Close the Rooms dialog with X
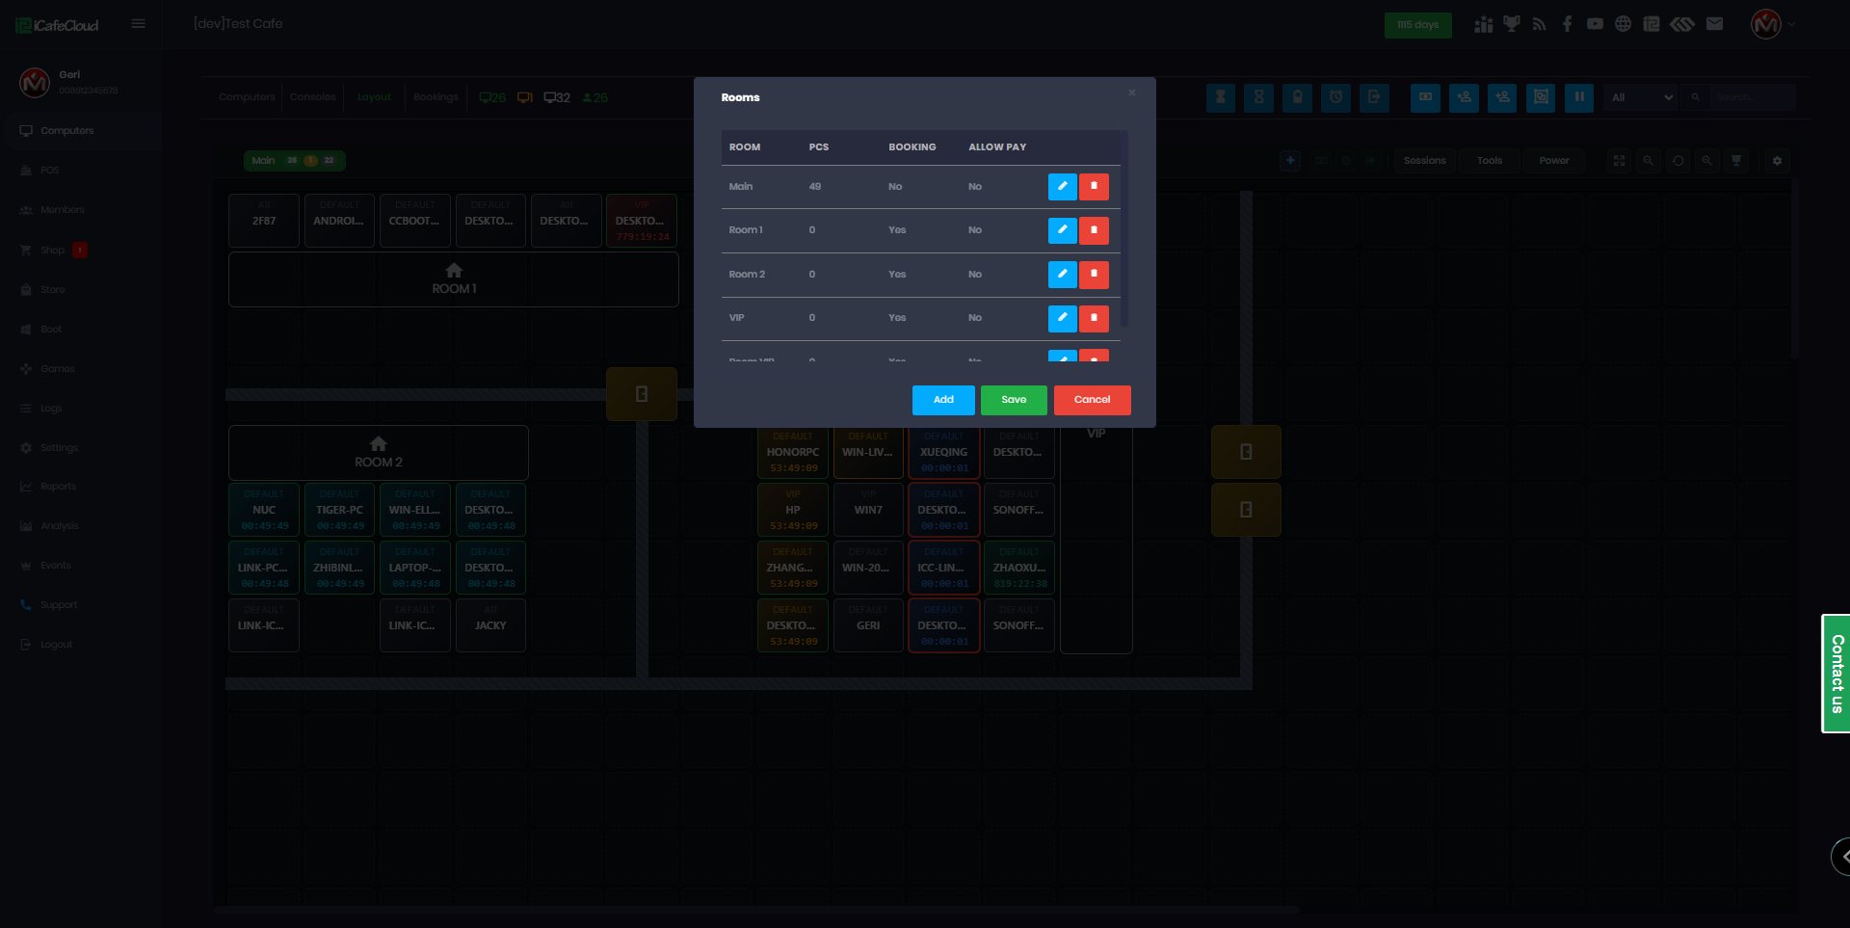Image resolution: width=1850 pixels, height=928 pixels. coord(1132,93)
